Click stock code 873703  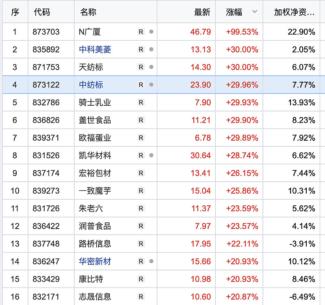click(46, 32)
